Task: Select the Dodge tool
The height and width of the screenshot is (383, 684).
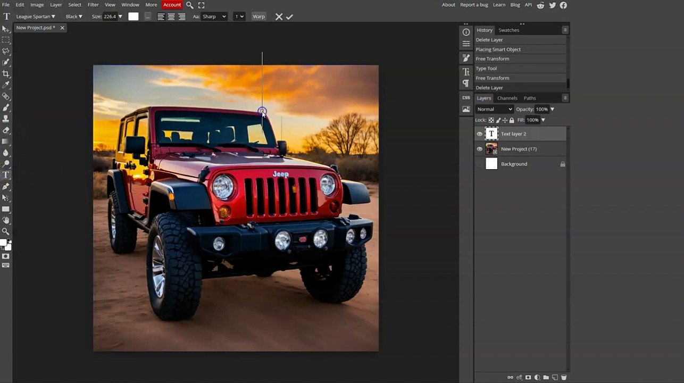Action: 6,164
